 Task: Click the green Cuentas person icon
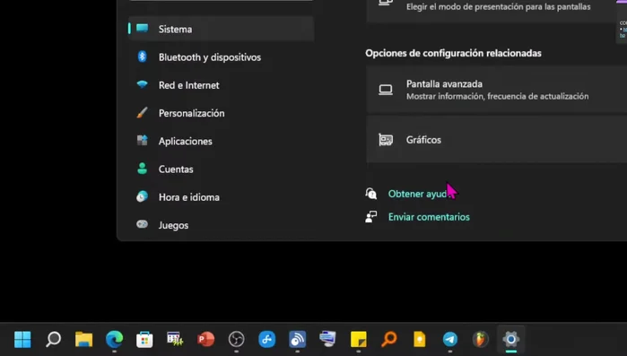(x=142, y=169)
